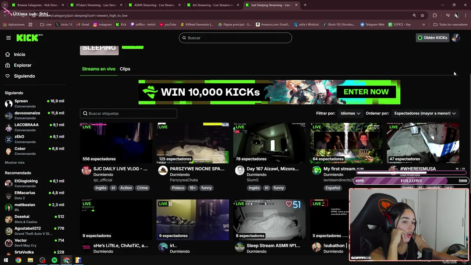This screenshot has width=471, height=265.
Task: Click the KICK logo
Action: tap(29, 38)
